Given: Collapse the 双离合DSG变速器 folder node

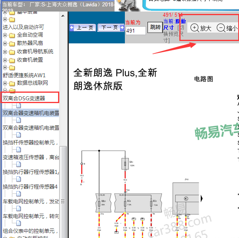Looking at the screenshot, I should (5, 90).
